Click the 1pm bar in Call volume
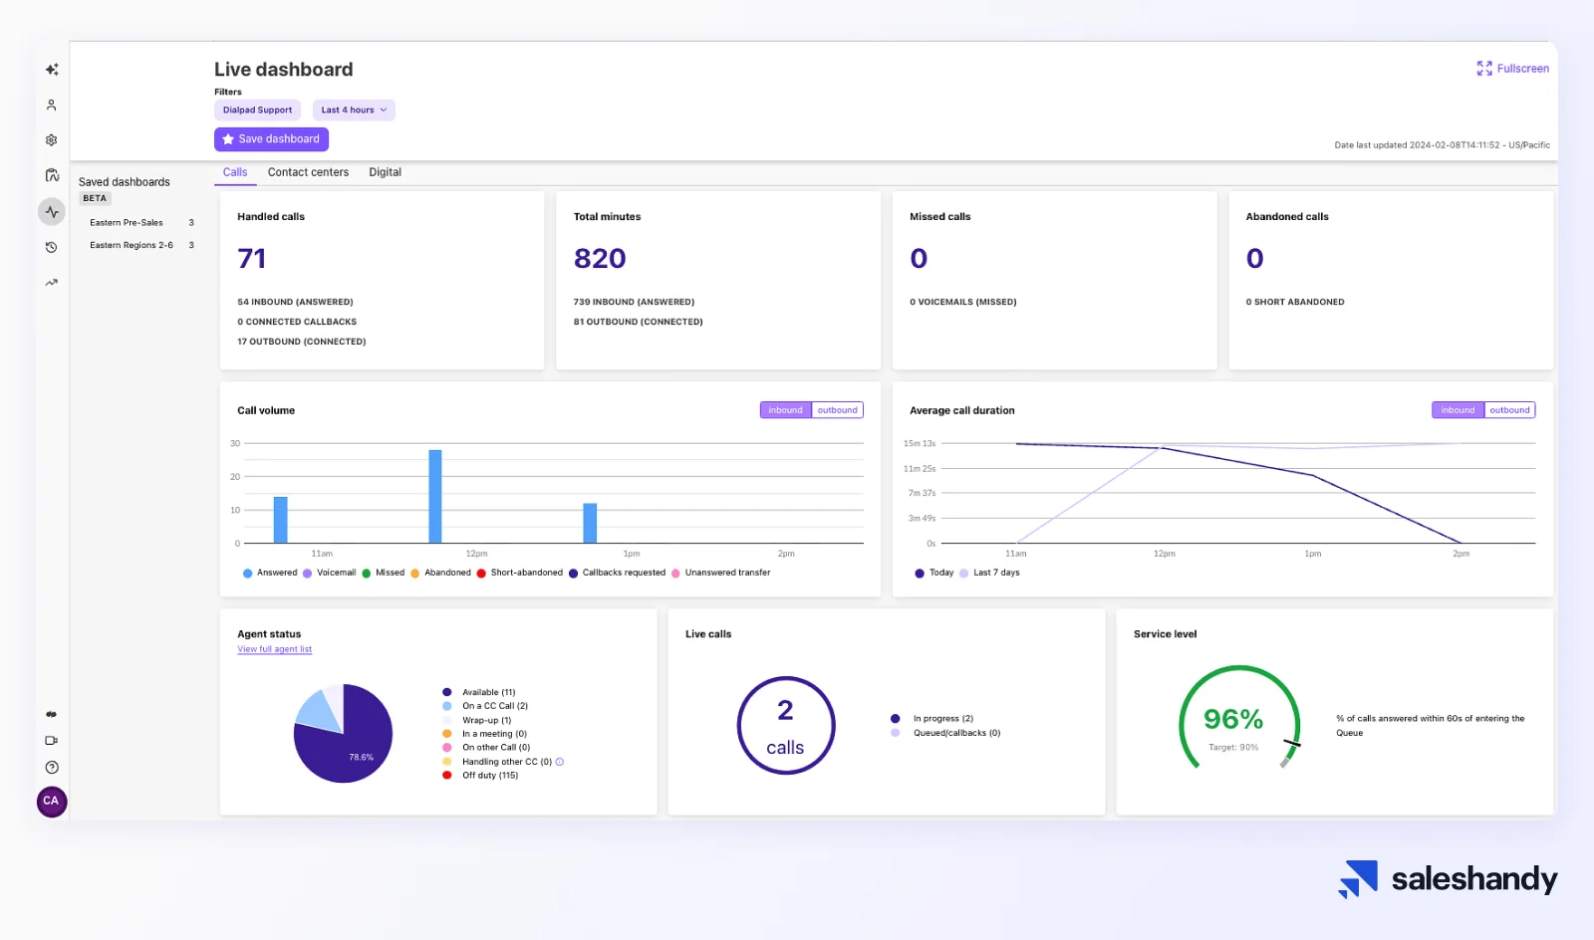The width and height of the screenshot is (1594, 940). click(590, 523)
